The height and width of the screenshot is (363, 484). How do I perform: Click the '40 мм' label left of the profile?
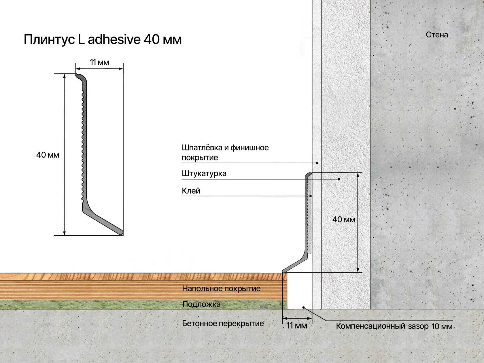click(x=48, y=155)
